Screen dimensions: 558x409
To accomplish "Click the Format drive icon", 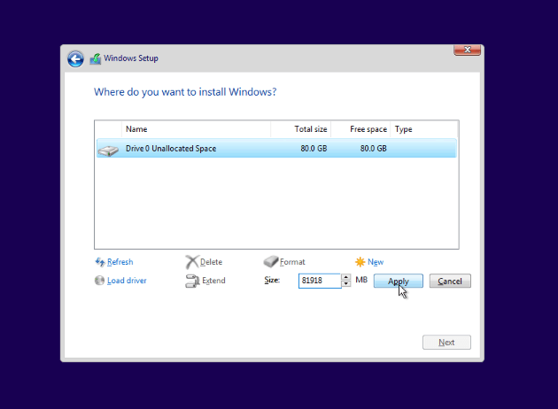I will coord(270,262).
